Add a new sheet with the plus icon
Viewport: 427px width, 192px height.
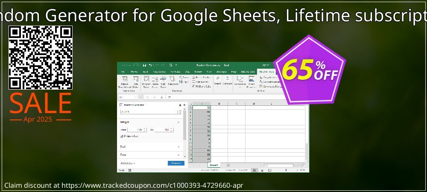228,166
